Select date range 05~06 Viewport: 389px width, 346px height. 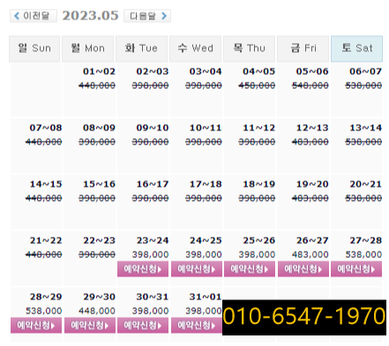312,71
